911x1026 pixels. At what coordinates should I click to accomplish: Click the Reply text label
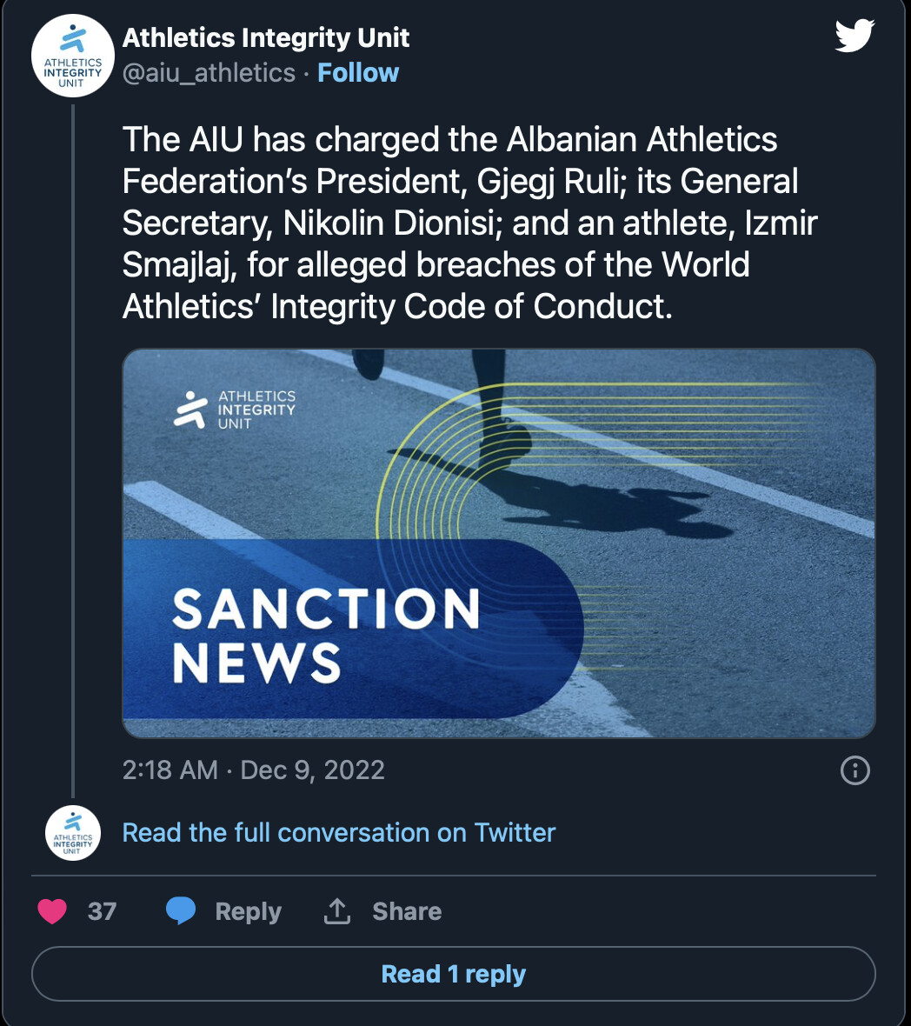248,911
